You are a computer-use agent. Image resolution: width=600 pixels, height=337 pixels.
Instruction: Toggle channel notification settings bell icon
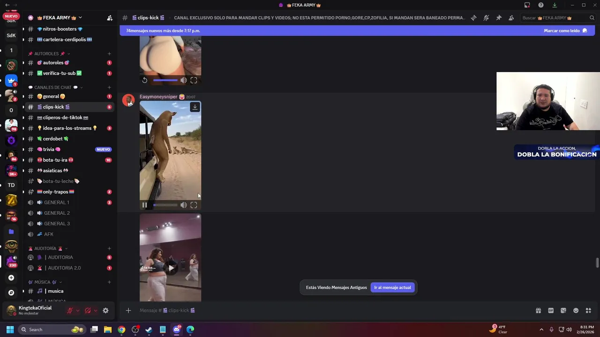[x=486, y=18]
